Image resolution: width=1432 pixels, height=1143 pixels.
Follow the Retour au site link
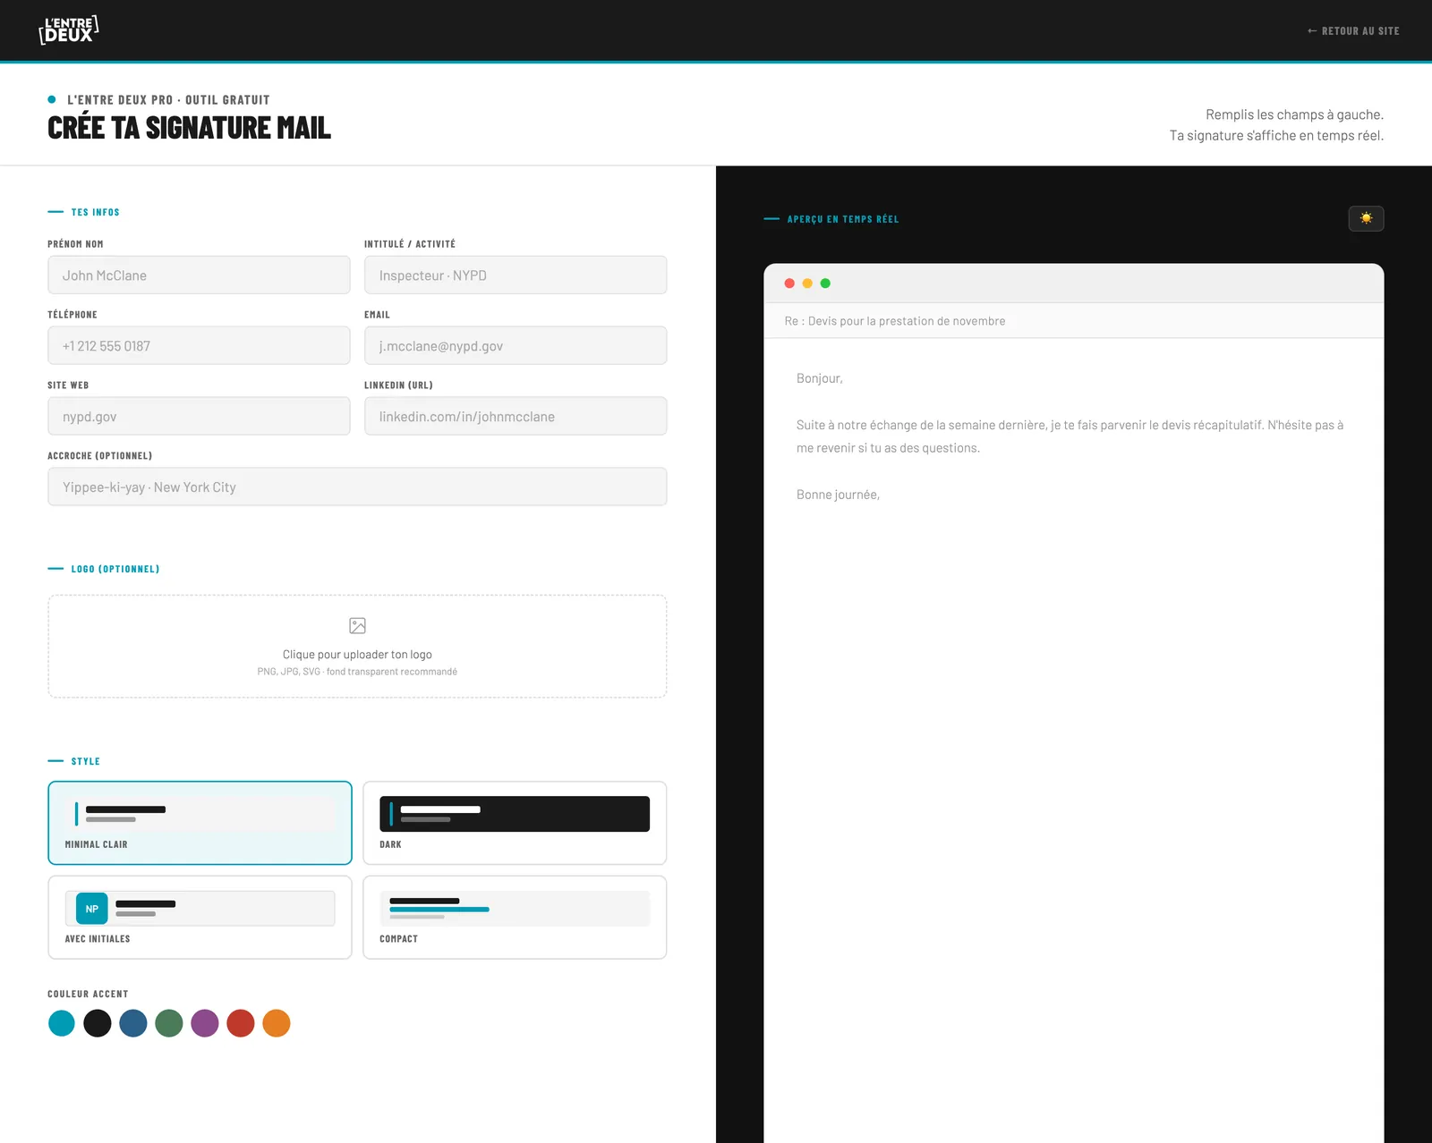1353,30
